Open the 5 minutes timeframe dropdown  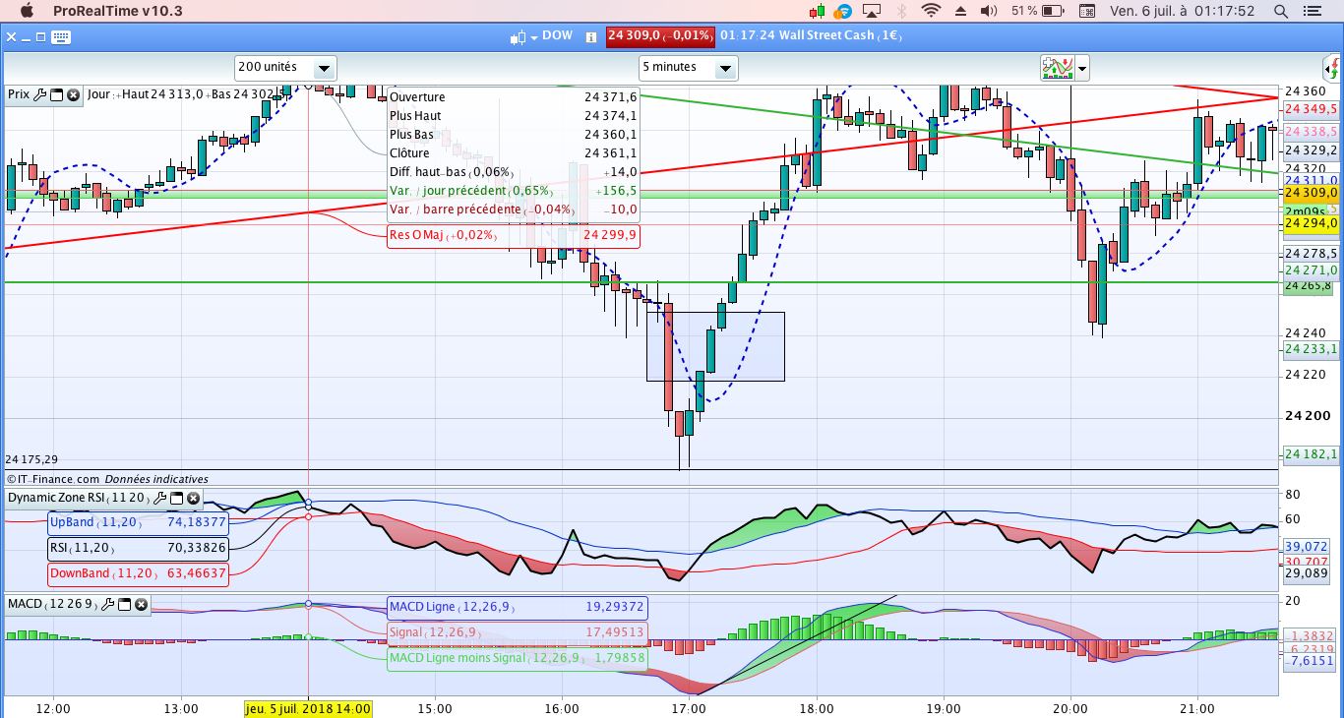coord(688,68)
